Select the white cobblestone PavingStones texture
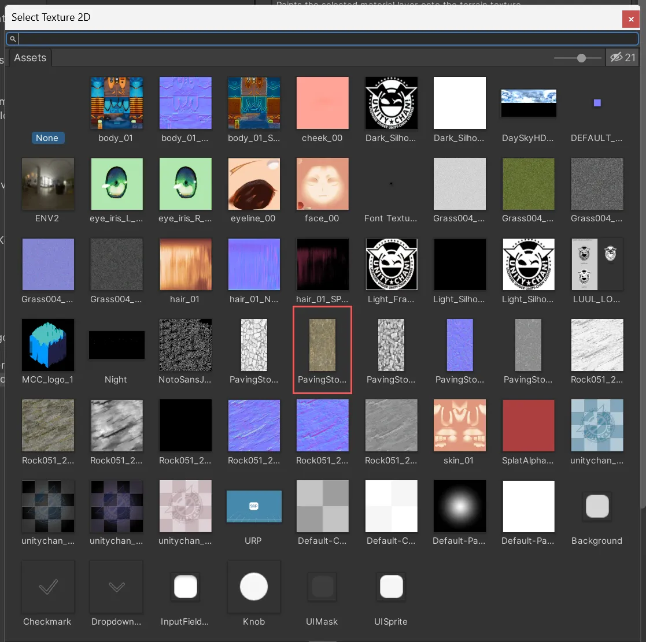 point(254,345)
